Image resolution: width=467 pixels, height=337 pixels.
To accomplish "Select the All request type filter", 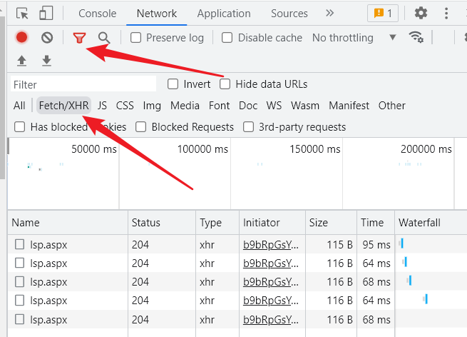I will click(19, 106).
